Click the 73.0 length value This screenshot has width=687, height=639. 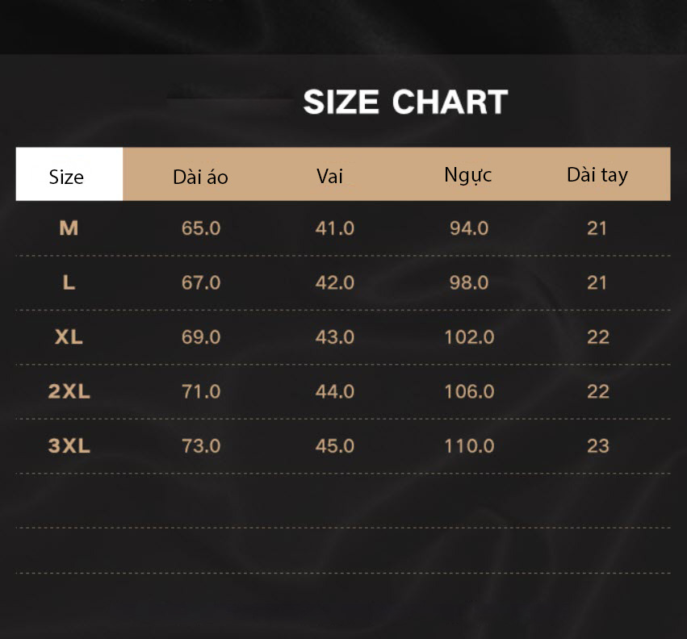[x=201, y=446]
